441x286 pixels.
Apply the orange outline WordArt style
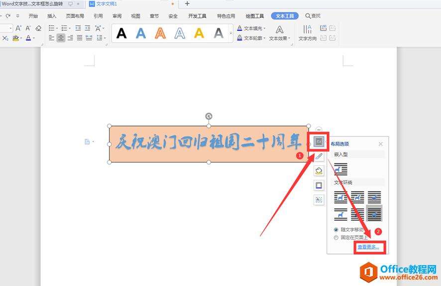(x=160, y=33)
